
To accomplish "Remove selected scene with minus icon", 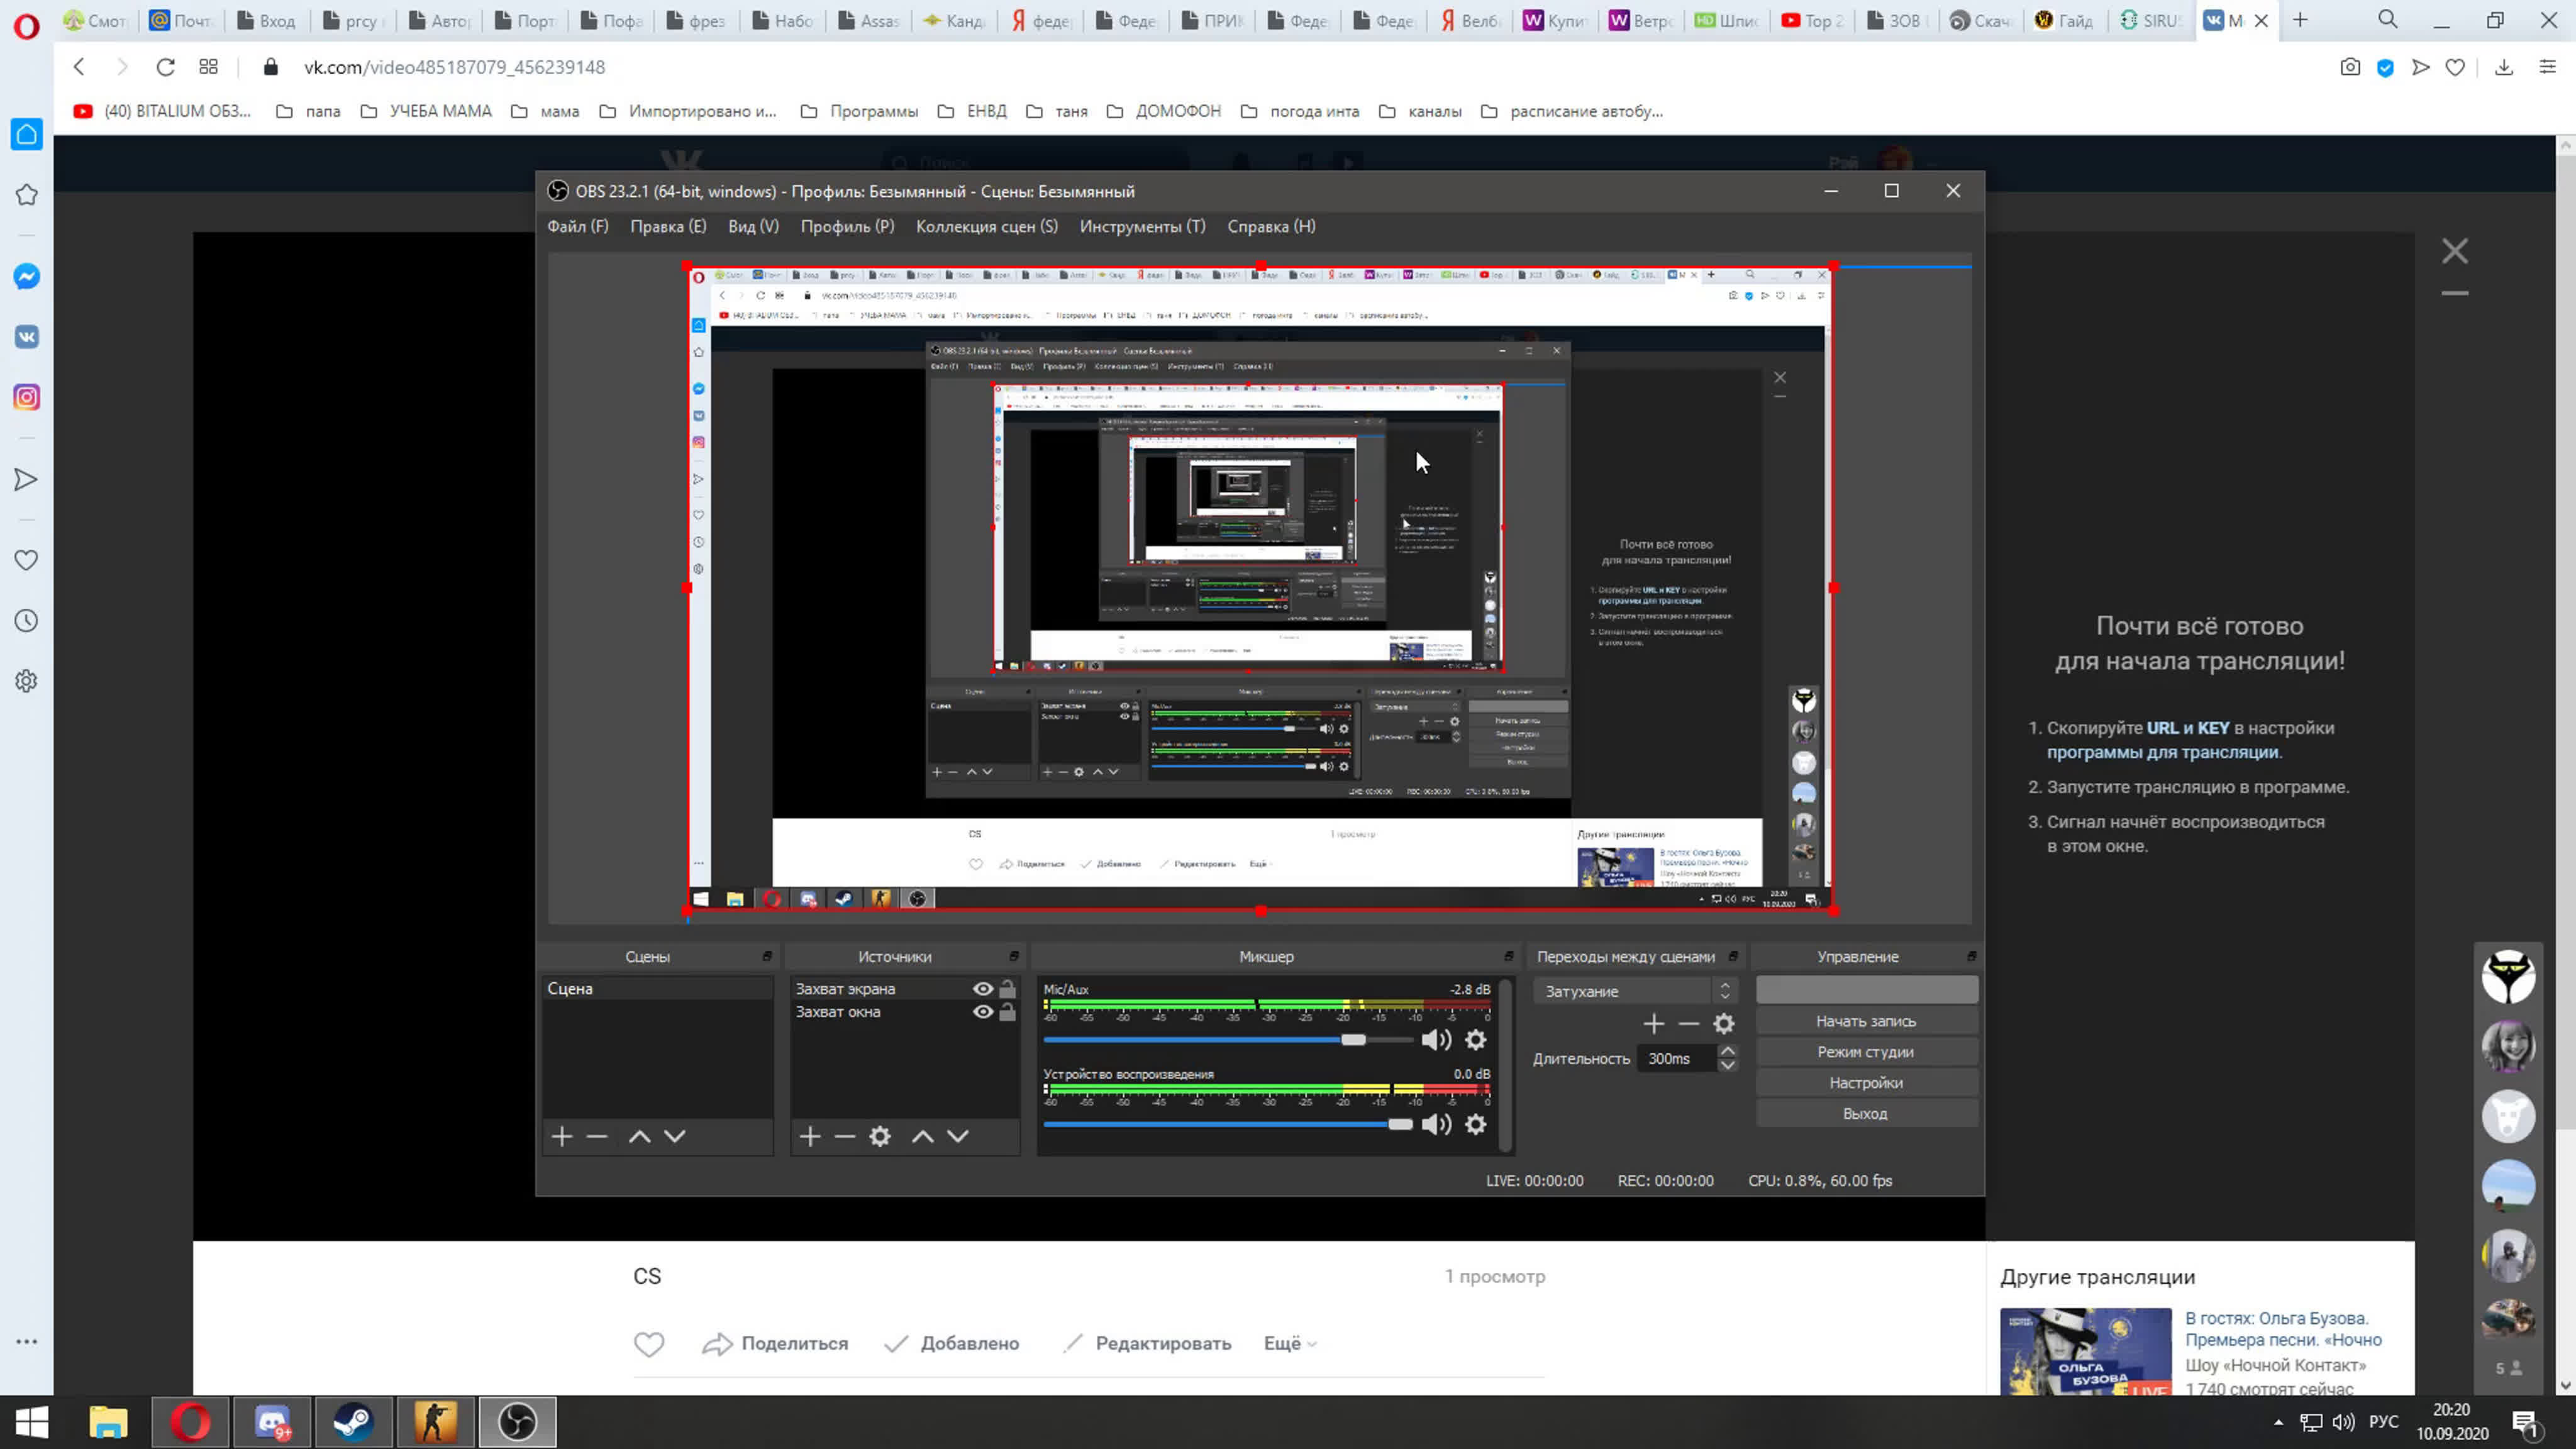I will tap(597, 1136).
